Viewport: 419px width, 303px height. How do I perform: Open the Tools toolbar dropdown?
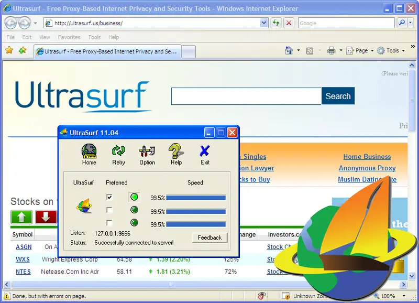pos(391,50)
